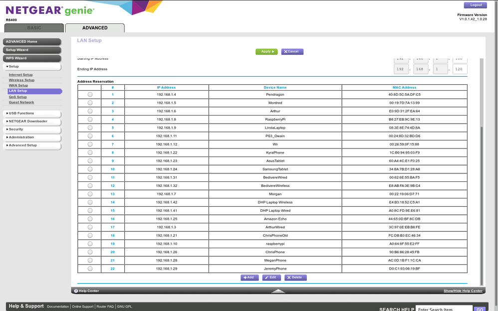Delete the selected address reservation
Screen dimensions: 498x311
tap(295, 277)
